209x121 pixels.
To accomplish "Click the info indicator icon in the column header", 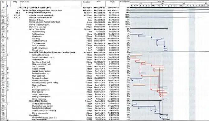I will (7, 6).
